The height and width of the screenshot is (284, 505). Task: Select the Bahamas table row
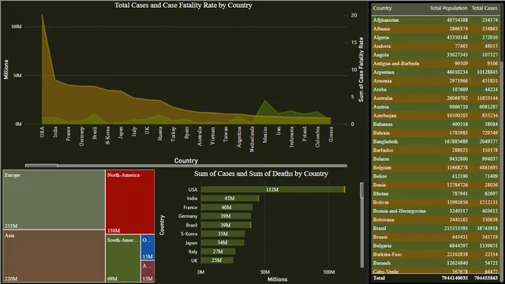(436, 125)
